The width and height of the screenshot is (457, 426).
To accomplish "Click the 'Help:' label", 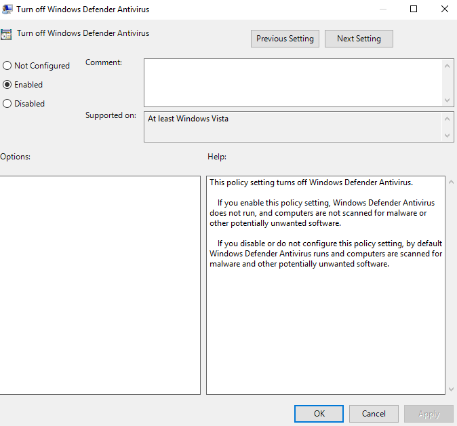I will [217, 157].
